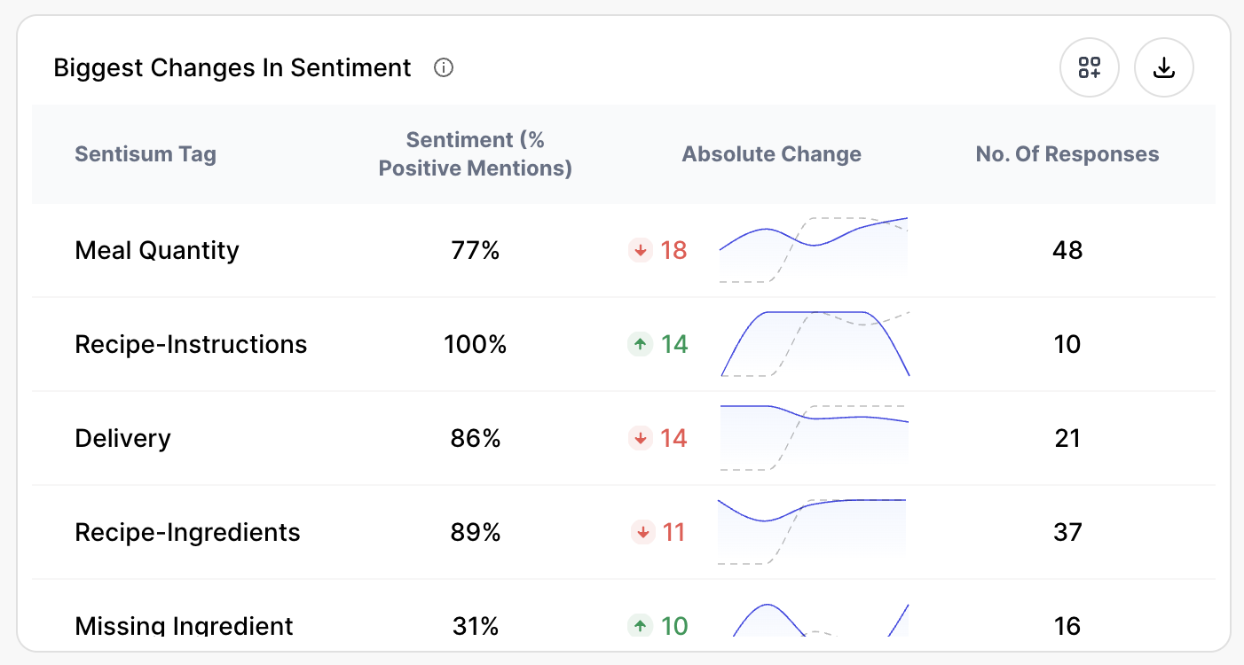Select the Recipe-Instructions sentiment tag
1244x665 pixels.
[191, 344]
